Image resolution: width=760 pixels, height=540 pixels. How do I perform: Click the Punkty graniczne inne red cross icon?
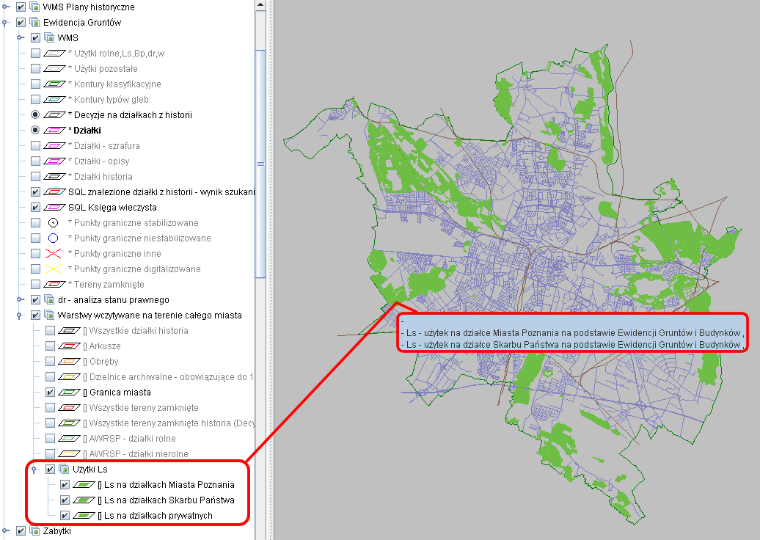(53, 254)
